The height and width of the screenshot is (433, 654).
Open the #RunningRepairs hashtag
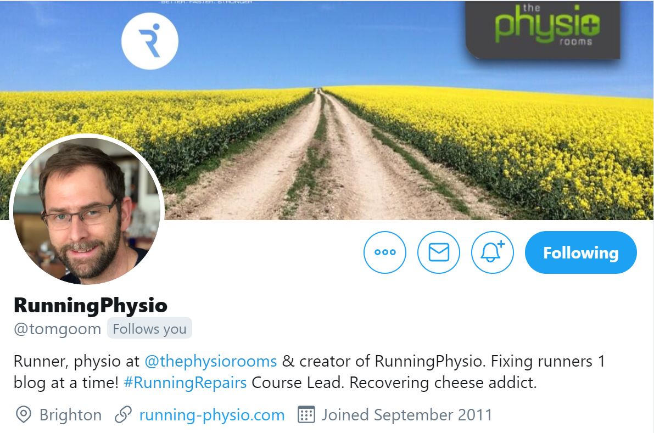click(185, 383)
